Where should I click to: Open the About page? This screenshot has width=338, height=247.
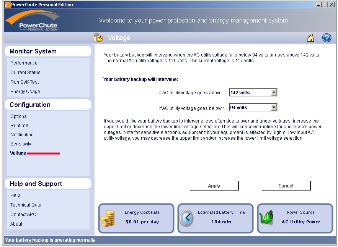coord(16,224)
